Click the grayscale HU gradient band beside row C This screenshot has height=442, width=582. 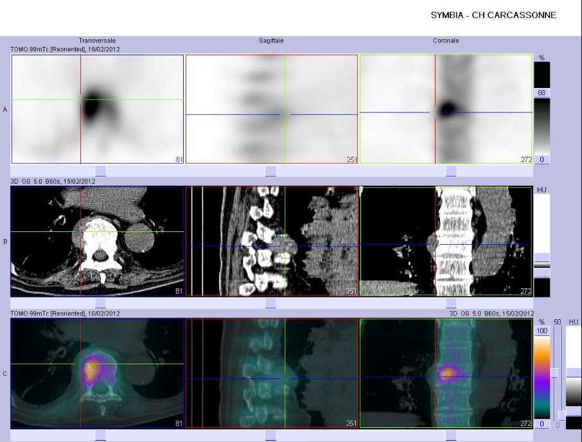574,393
